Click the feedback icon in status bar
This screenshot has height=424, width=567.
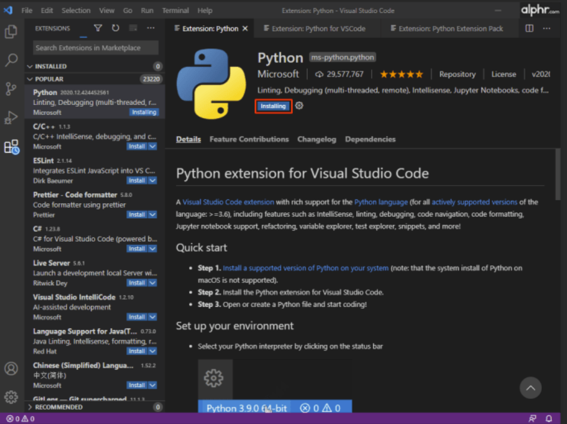532,419
